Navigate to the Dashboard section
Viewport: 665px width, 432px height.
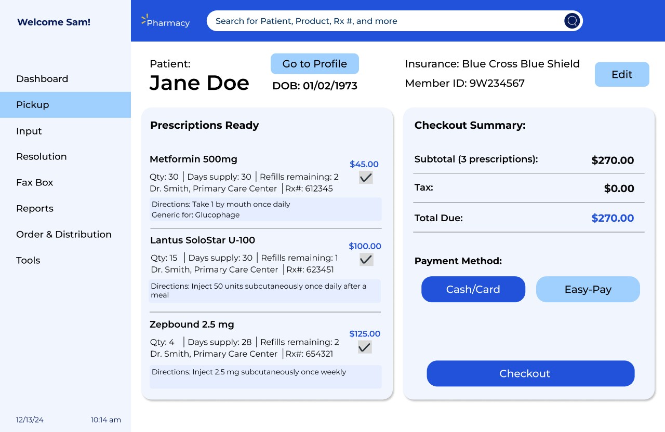42,78
